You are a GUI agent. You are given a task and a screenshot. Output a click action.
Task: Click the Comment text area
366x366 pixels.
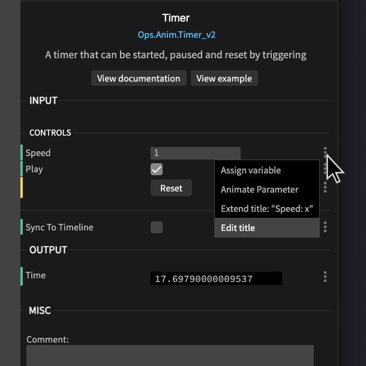click(170, 355)
